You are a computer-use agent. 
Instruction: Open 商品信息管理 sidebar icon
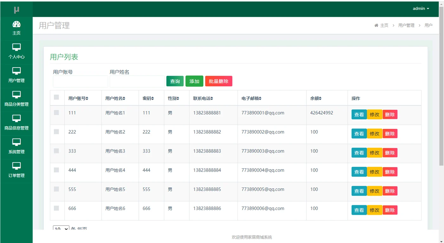point(16,119)
